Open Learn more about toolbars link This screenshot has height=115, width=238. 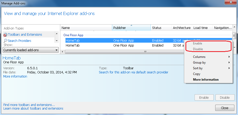point(33,109)
